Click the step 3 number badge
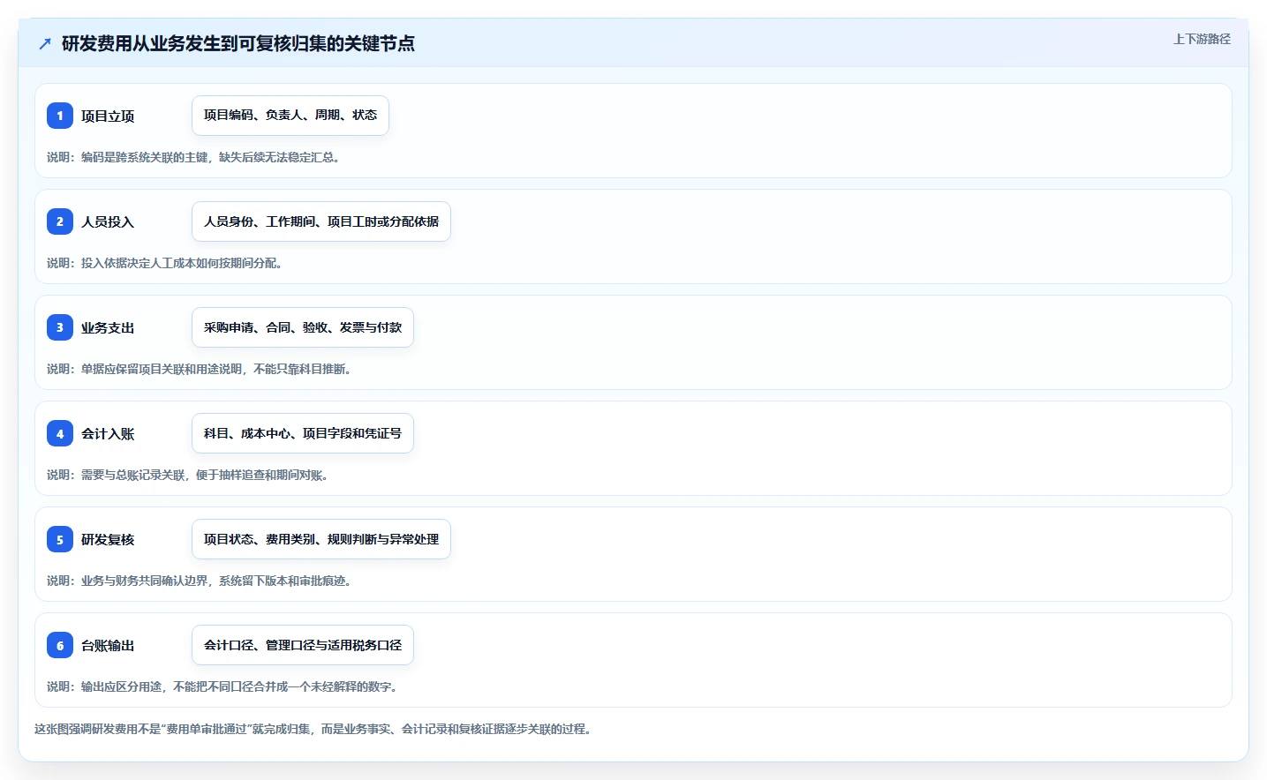1267x780 pixels. tap(60, 327)
